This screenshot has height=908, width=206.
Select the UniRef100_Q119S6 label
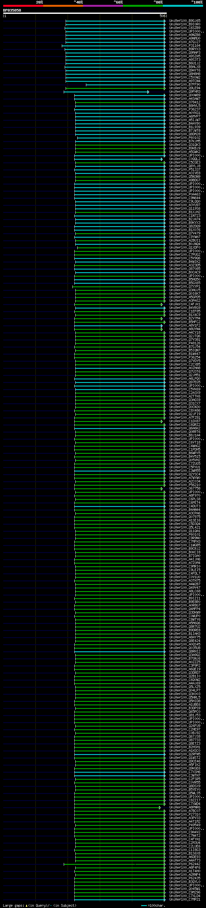pyautogui.click(x=185, y=209)
